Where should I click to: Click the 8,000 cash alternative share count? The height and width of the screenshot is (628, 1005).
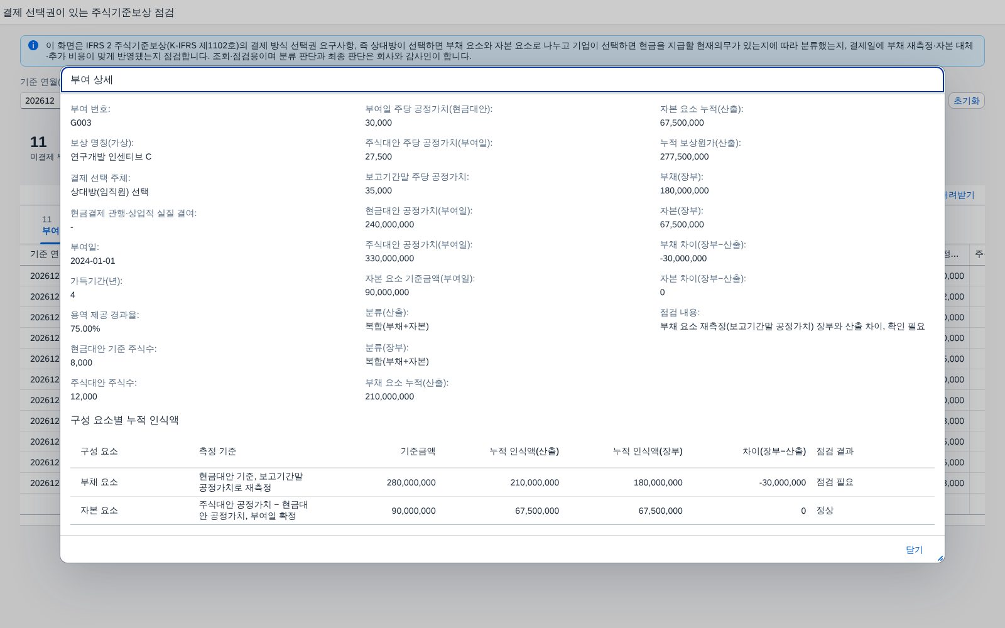click(x=81, y=363)
